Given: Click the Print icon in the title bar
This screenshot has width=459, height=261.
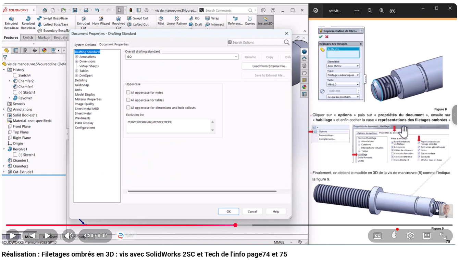Looking at the screenshot, I should coord(86,10).
